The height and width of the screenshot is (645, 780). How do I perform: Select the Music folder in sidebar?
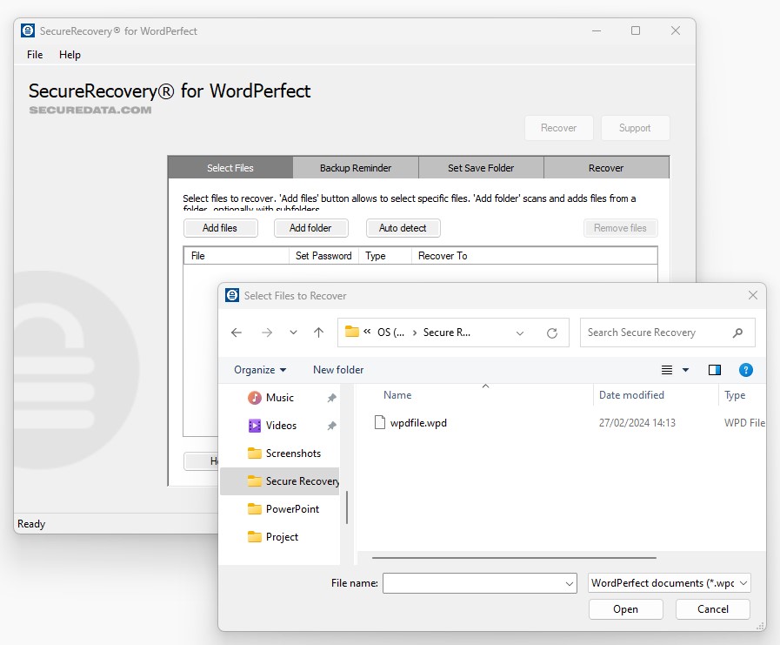click(279, 398)
